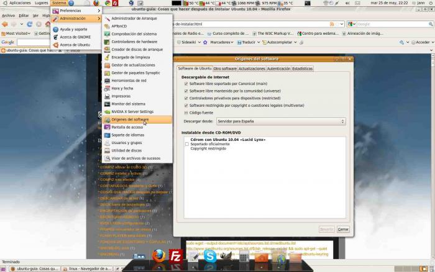Switch to Autenticación tab
435x272 pixels.
278,68
